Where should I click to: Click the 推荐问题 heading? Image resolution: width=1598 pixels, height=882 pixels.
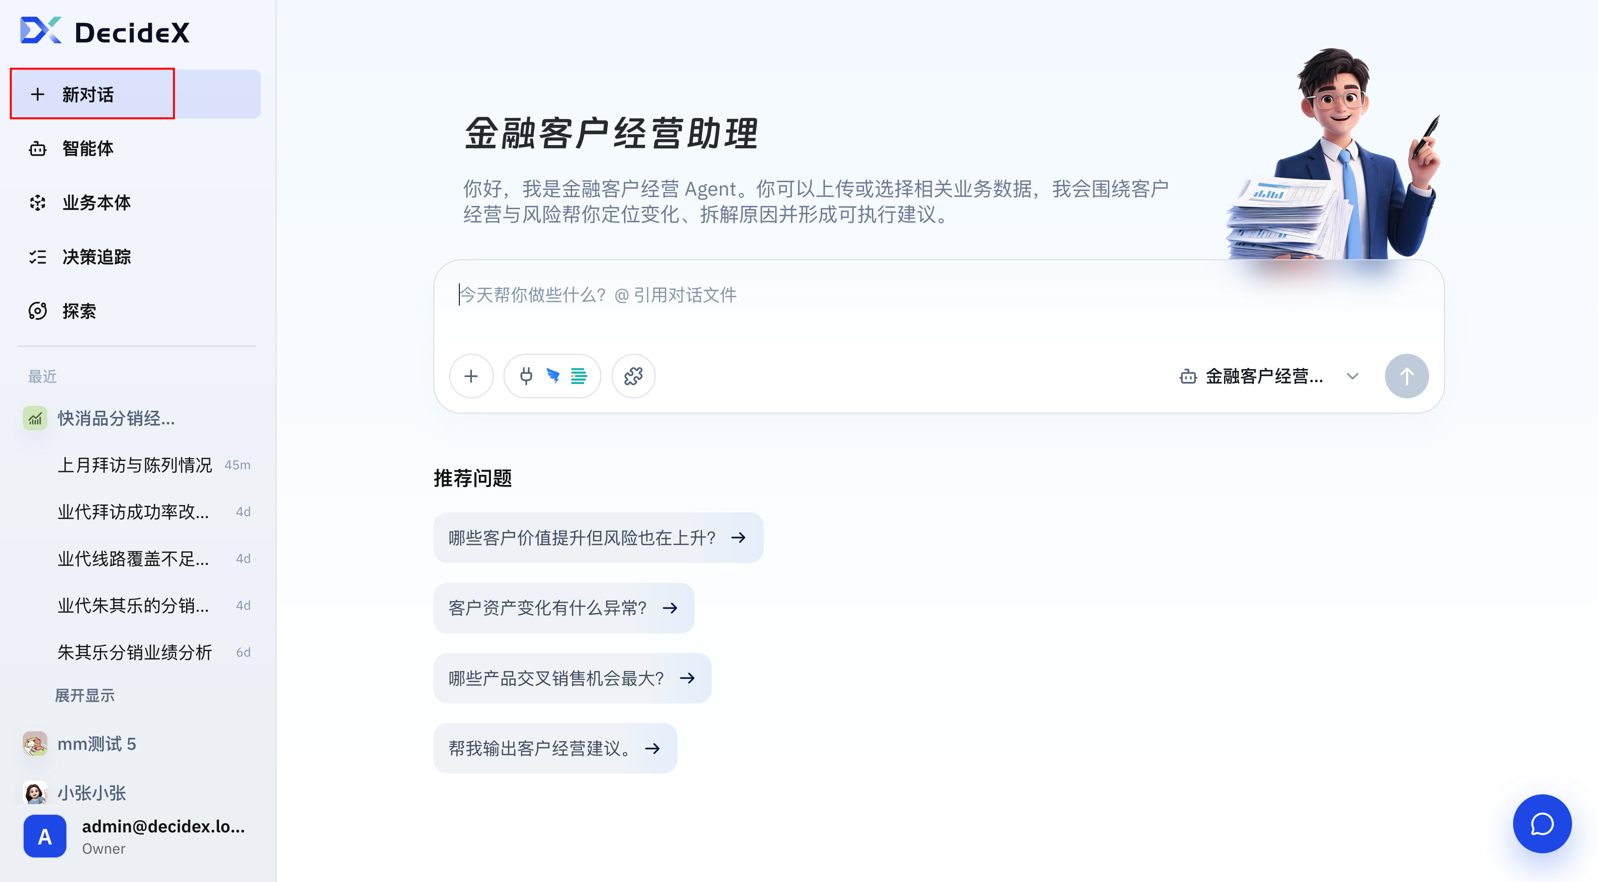pyautogui.click(x=473, y=479)
